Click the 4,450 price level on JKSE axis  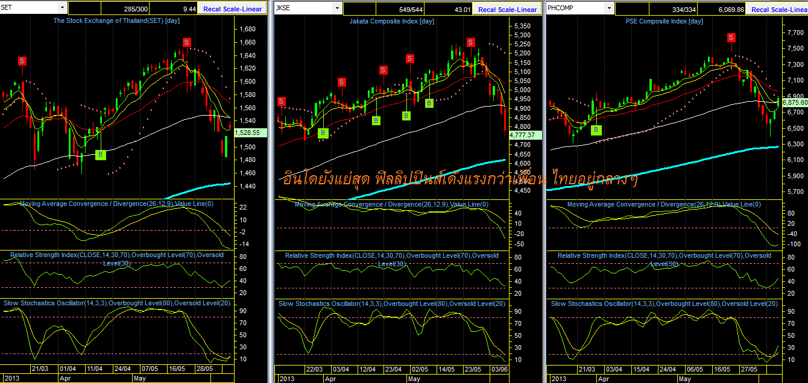point(523,190)
